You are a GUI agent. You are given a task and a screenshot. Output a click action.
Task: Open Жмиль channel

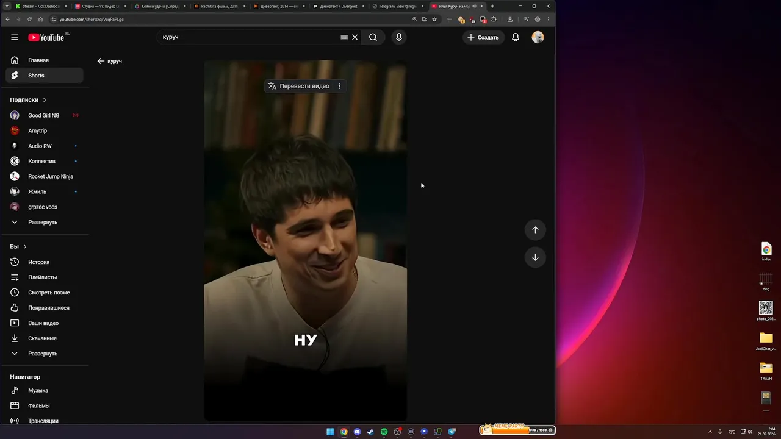(45, 191)
